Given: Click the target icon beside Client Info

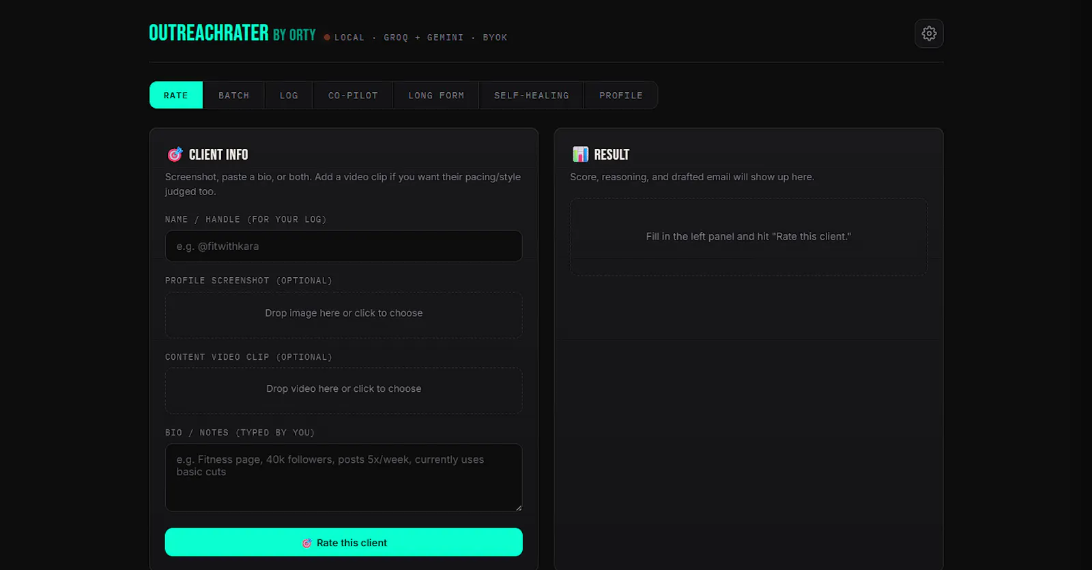Looking at the screenshot, I should pyautogui.click(x=175, y=154).
